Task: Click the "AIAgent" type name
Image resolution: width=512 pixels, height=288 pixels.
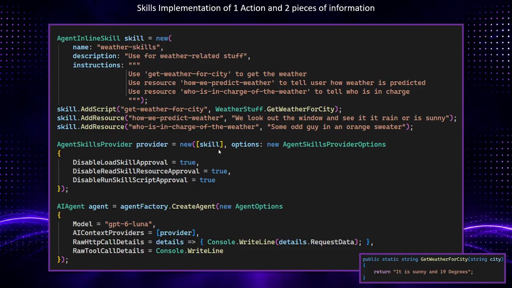Action: tap(70, 206)
